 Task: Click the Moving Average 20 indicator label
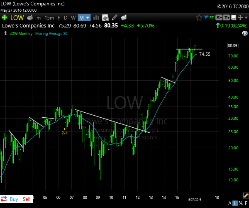[51, 34]
